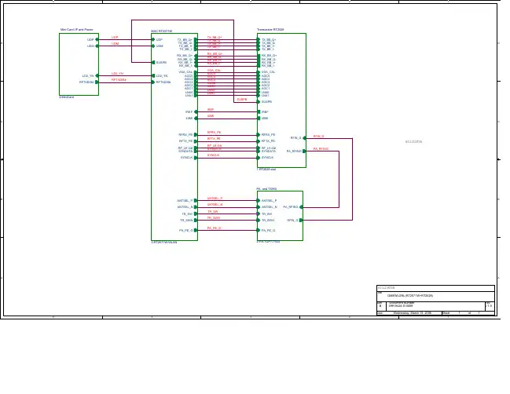Click the LDO_YN pin on Mini Card block
This screenshot has height=394, width=510.
[x=97, y=75]
